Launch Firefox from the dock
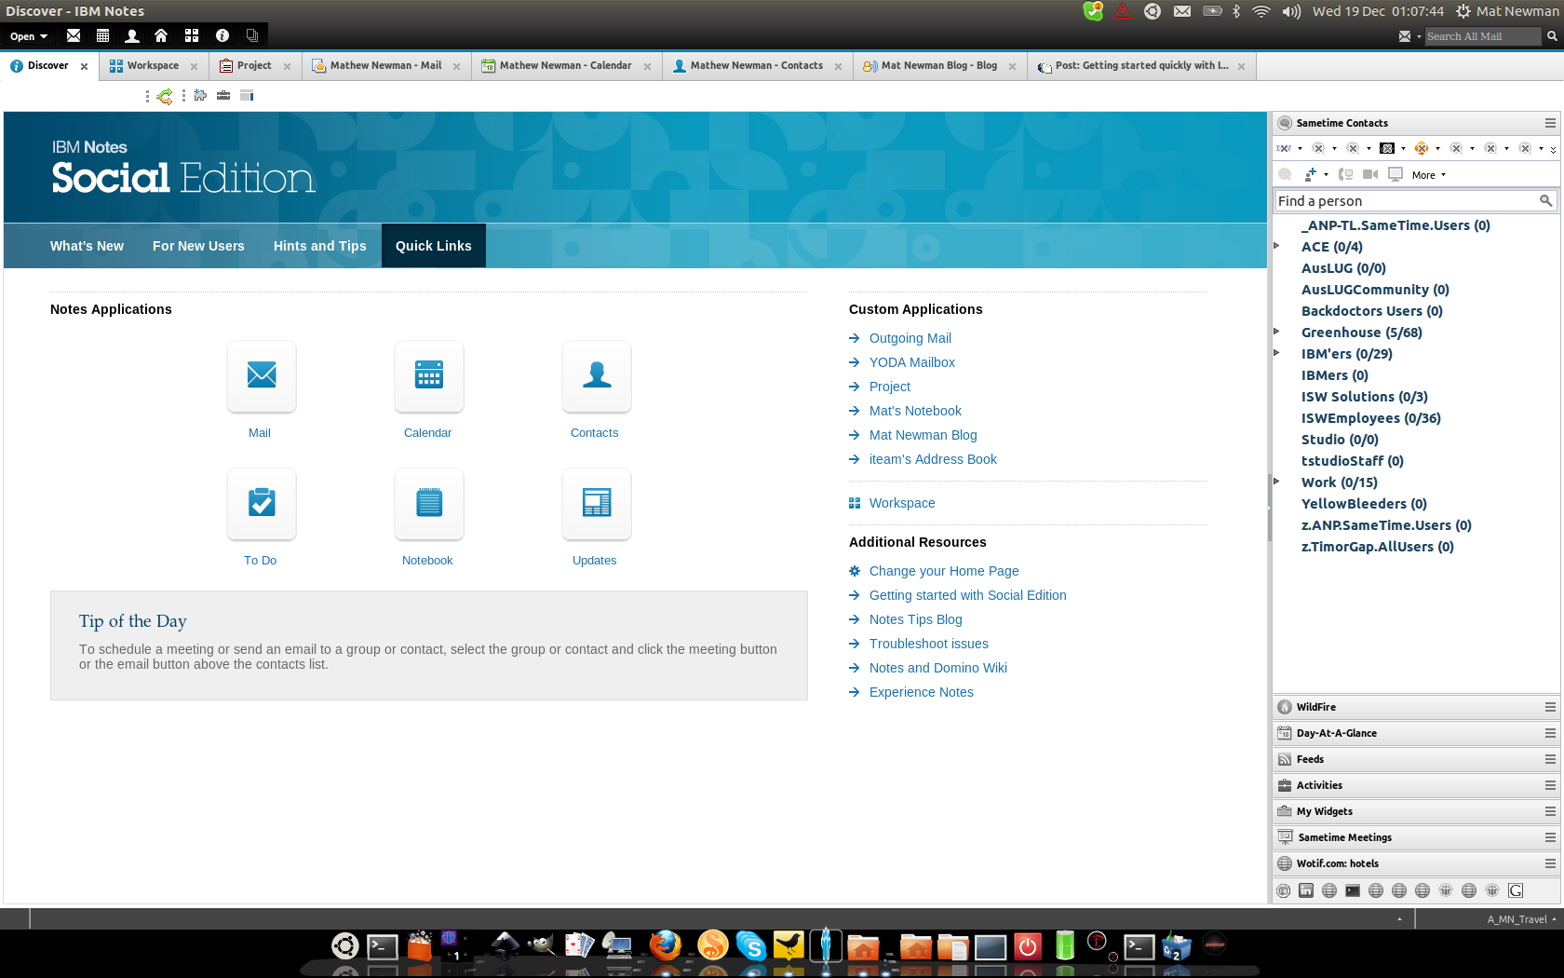Screen dimensions: 1564x978 [665, 945]
